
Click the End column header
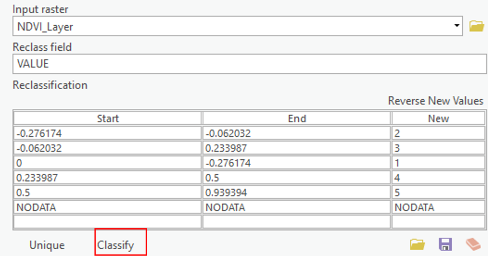click(297, 118)
